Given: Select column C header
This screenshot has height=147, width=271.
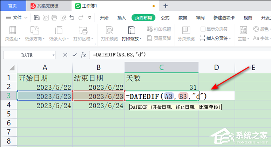Looking at the screenshot, I should pos(161,67).
